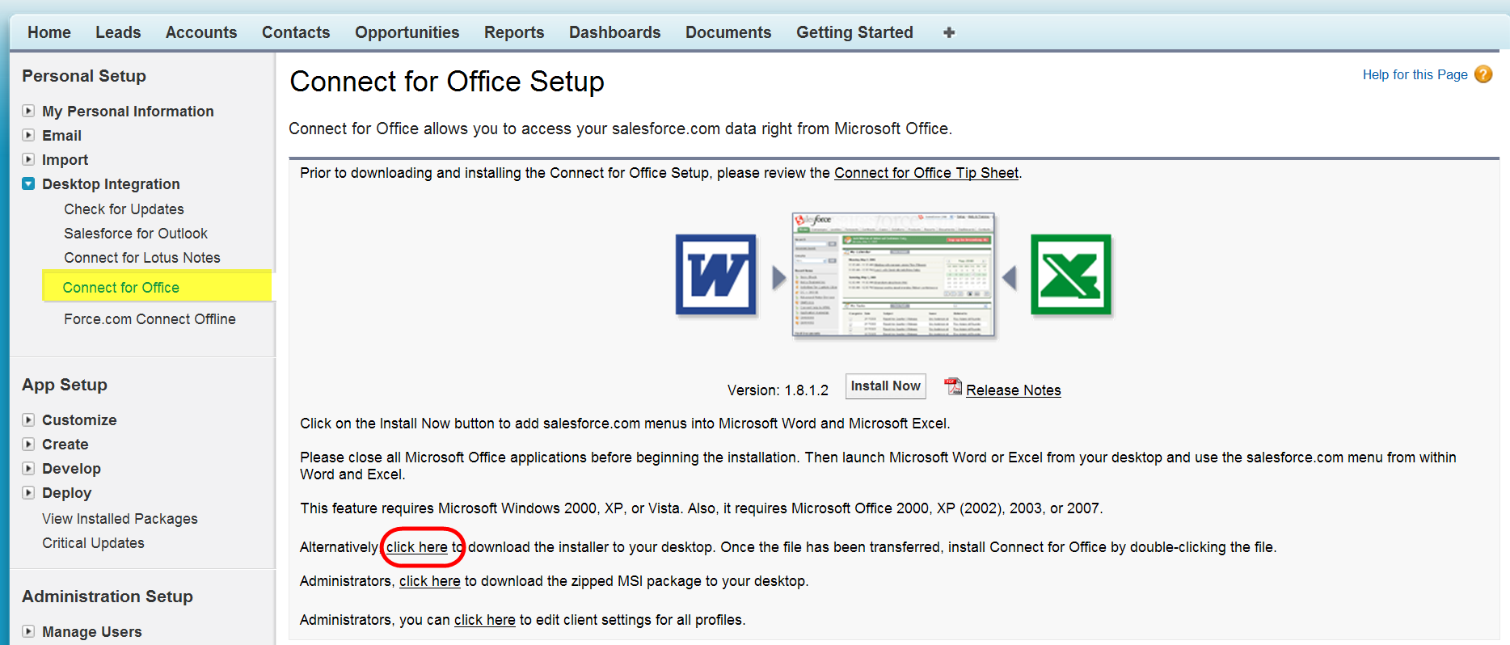Click here to download zipped MSI package
The image size is (1510, 645).
[x=430, y=581]
